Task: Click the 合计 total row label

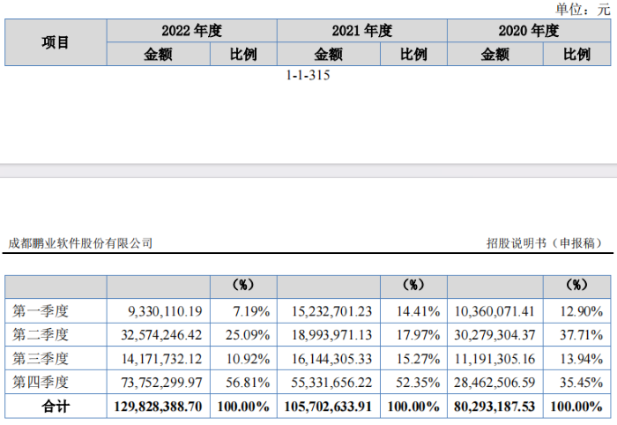Action: click(x=56, y=406)
